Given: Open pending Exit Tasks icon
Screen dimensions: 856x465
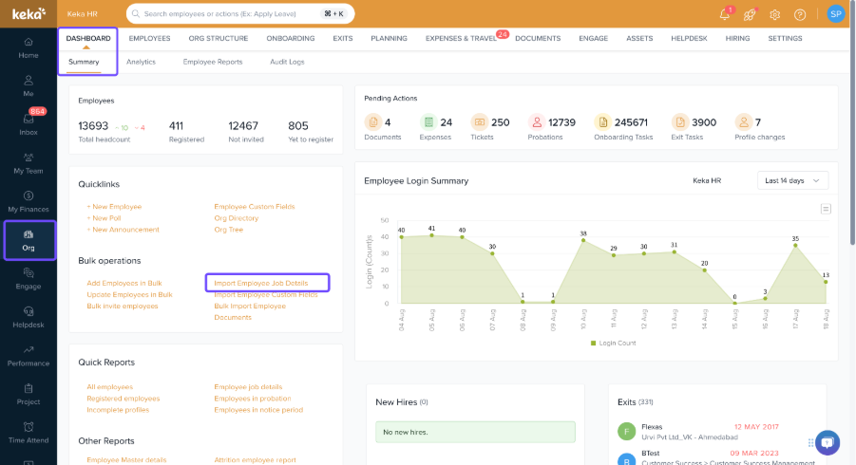Looking at the screenshot, I should tap(679, 121).
